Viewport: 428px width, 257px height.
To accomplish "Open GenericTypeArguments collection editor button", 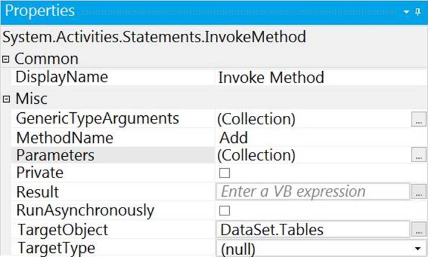I will pos(418,119).
